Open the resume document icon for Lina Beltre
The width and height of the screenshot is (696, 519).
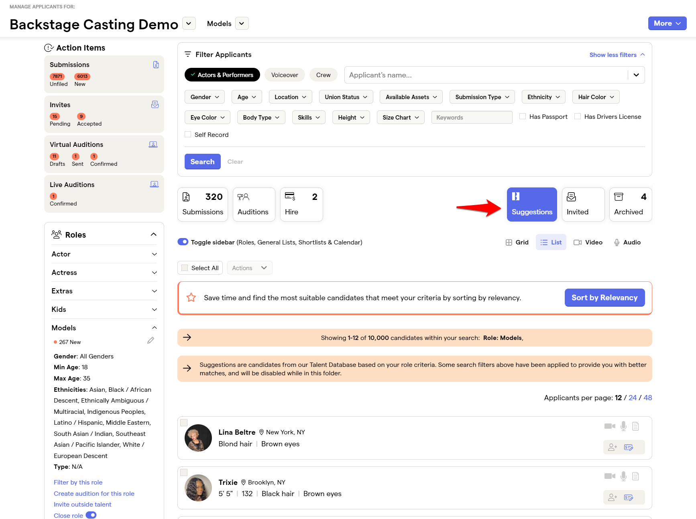click(635, 426)
